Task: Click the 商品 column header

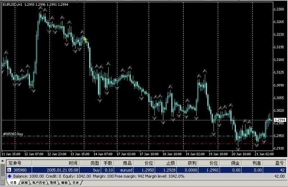Action: [128, 163]
